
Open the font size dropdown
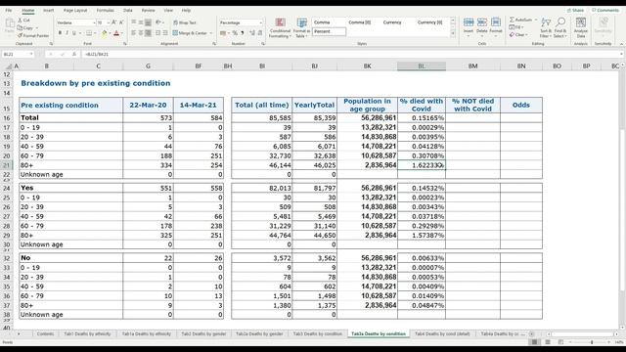[x=109, y=22]
